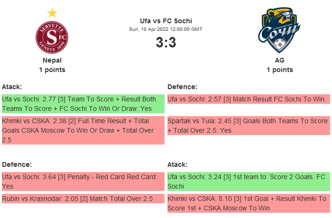The width and height of the screenshot is (332, 218).
Task: Click the Ufa vs FC Sochi title
Action: point(166,21)
